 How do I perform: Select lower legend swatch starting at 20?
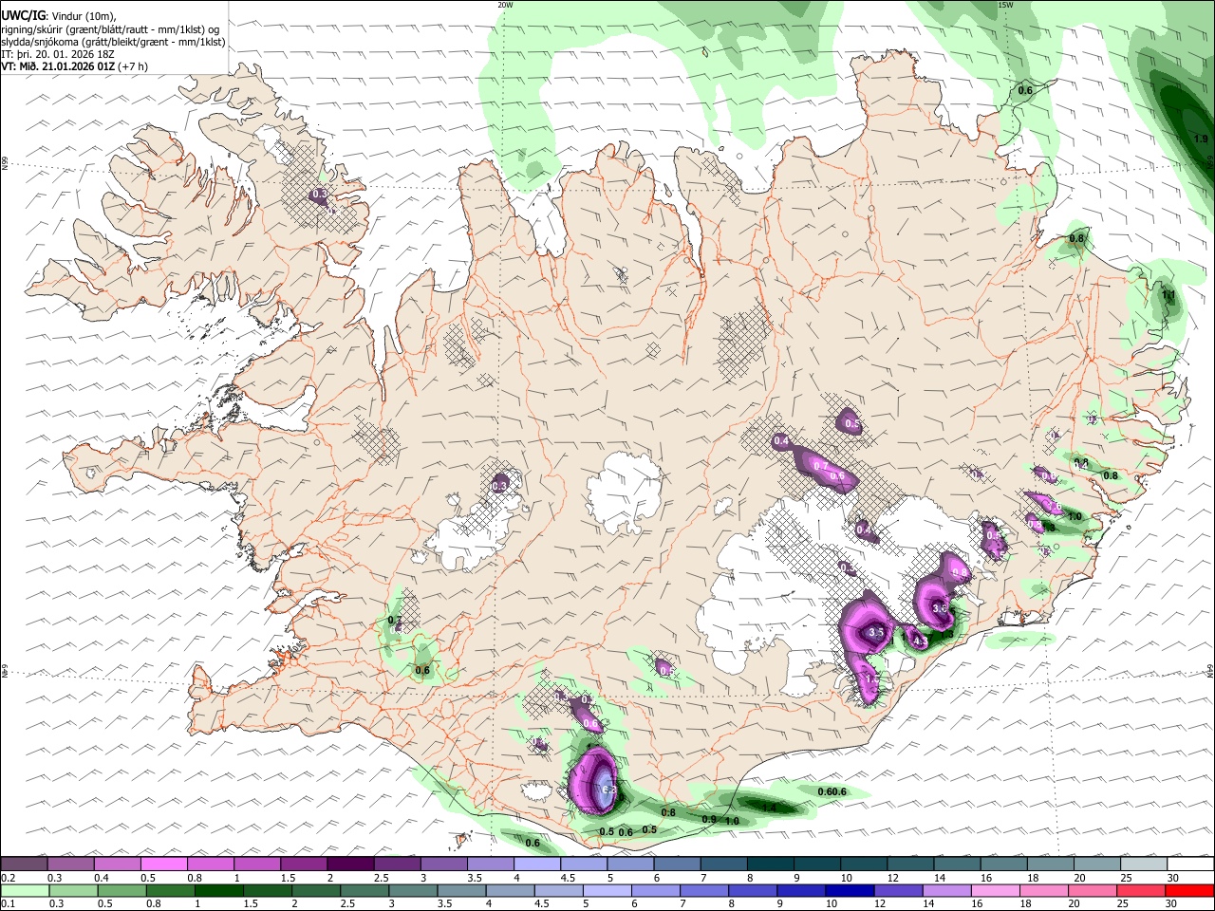tap(1092, 891)
